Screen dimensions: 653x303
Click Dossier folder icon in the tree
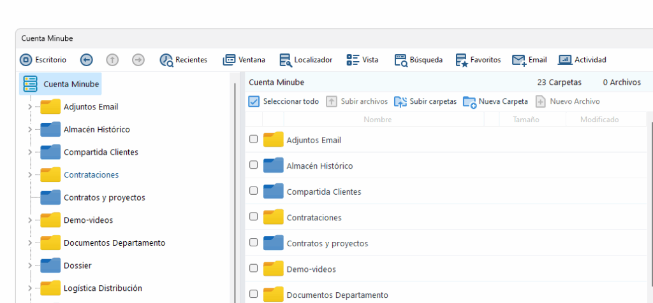pyautogui.click(x=50, y=265)
